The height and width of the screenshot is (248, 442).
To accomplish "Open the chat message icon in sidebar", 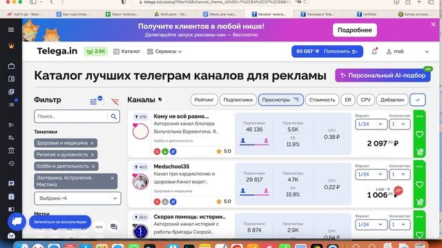I will tap(11, 183).
